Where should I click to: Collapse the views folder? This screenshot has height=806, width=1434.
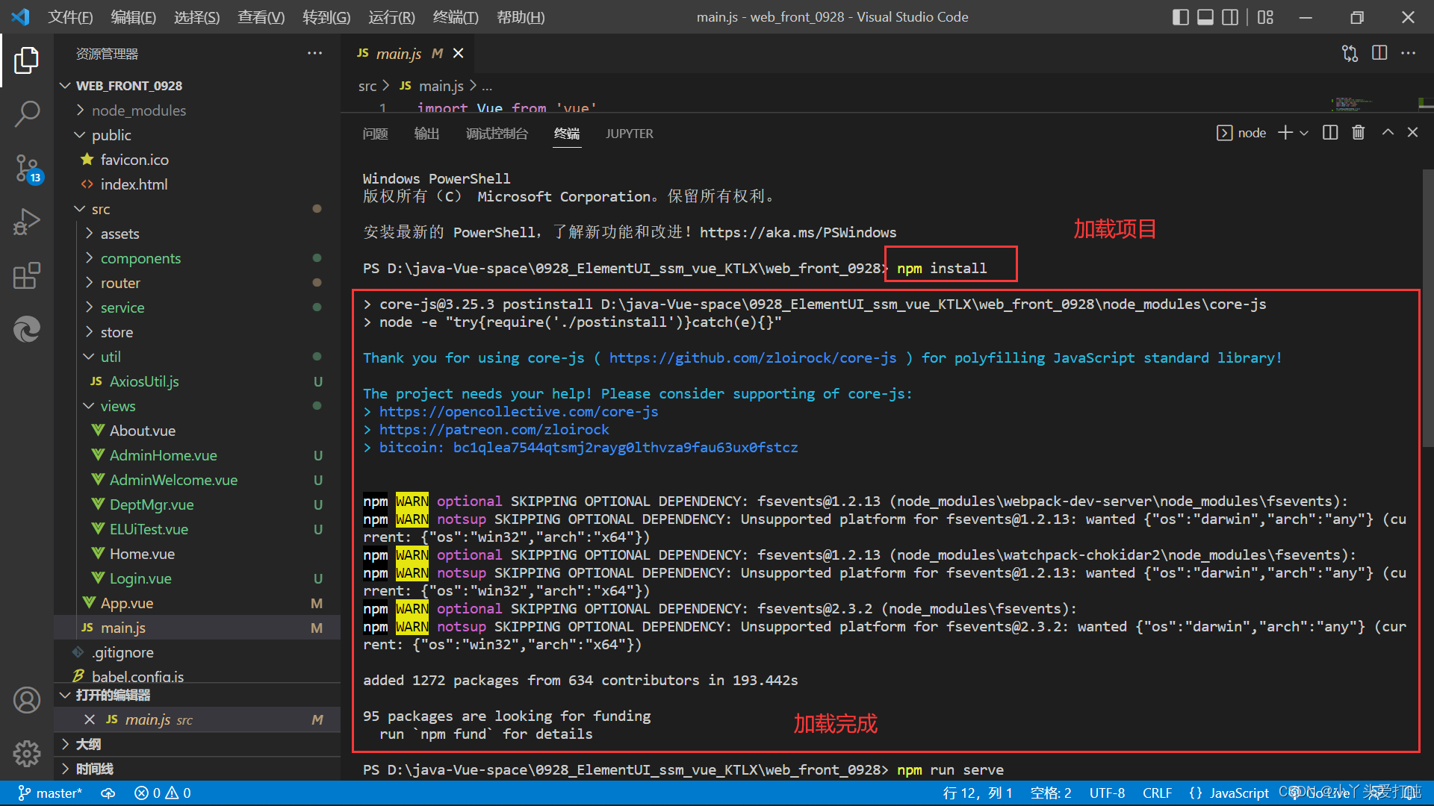197,406
